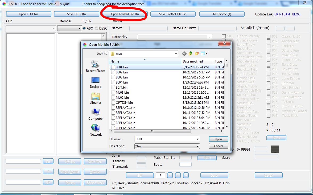Open the Club dropdown list
This screenshot has width=313, height=195.
click(x=31, y=28)
